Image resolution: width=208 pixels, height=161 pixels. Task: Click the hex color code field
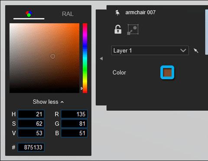tap(31, 147)
